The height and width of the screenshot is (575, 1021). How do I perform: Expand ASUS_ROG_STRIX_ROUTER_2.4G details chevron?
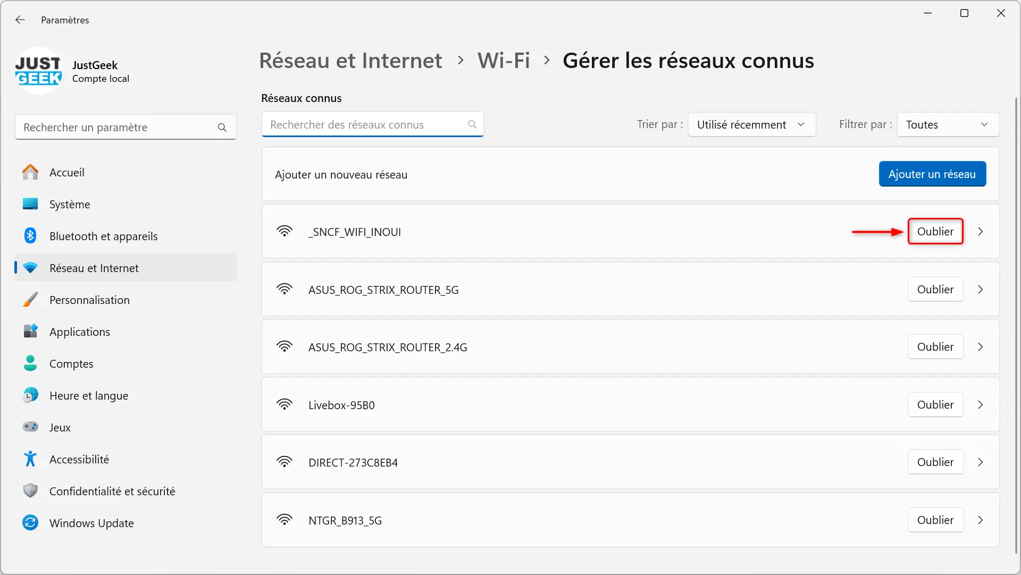click(980, 347)
